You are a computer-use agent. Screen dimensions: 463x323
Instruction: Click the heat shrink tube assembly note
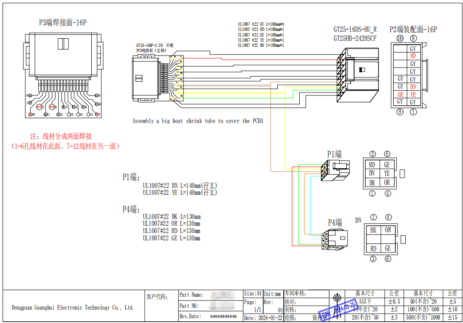pyautogui.click(x=197, y=121)
